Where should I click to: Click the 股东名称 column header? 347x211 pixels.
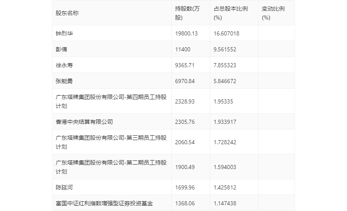[x=67, y=13]
